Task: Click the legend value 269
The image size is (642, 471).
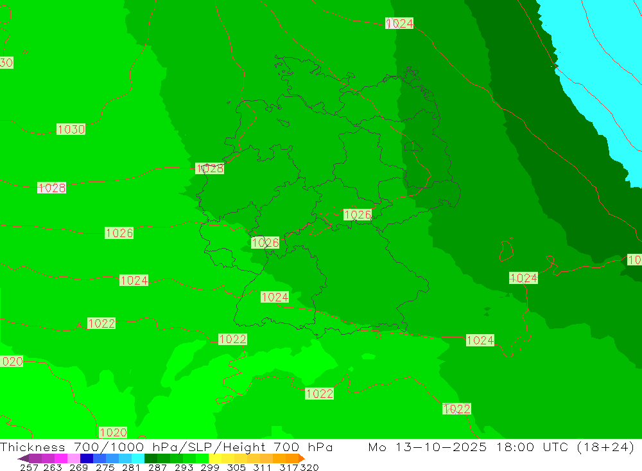Action: (78, 467)
